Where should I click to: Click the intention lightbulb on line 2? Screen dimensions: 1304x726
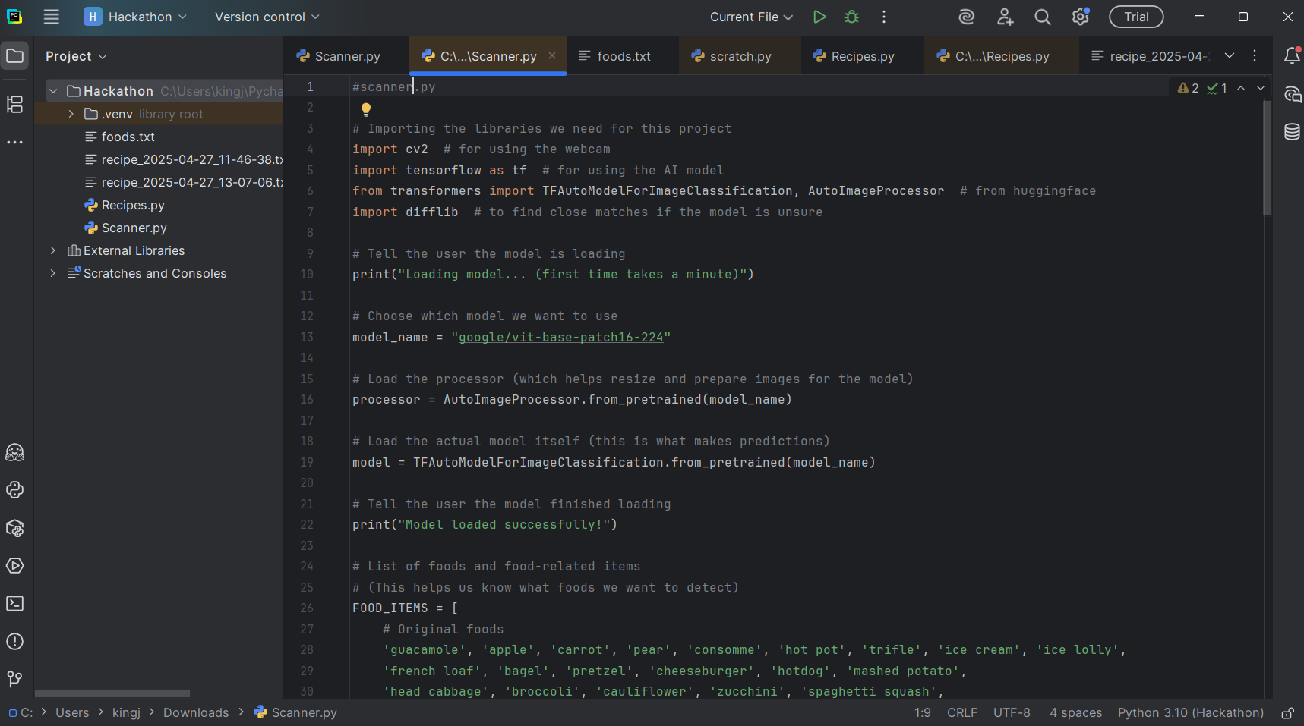click(366, 109)
